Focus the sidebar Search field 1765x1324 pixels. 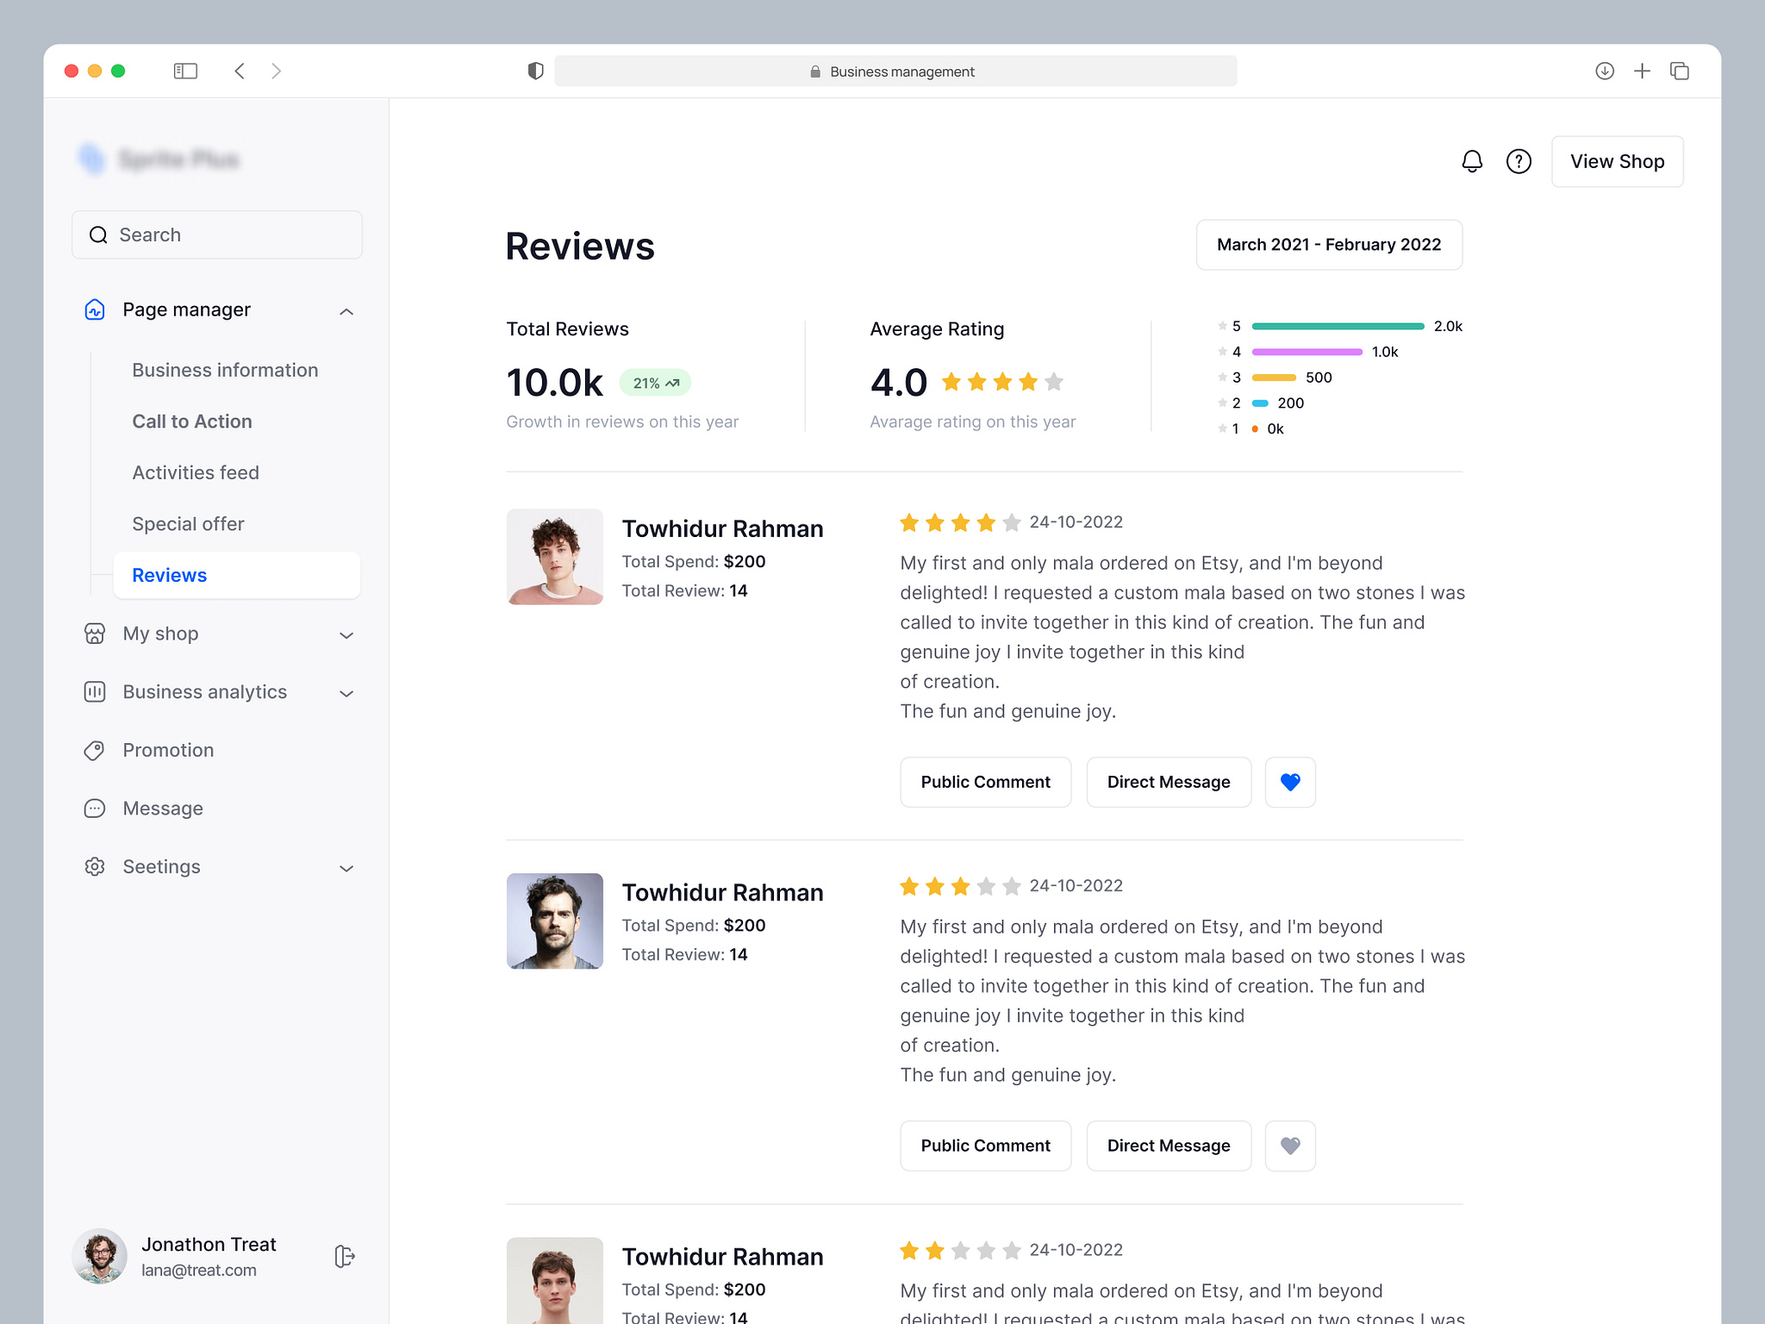pos(217,234)
